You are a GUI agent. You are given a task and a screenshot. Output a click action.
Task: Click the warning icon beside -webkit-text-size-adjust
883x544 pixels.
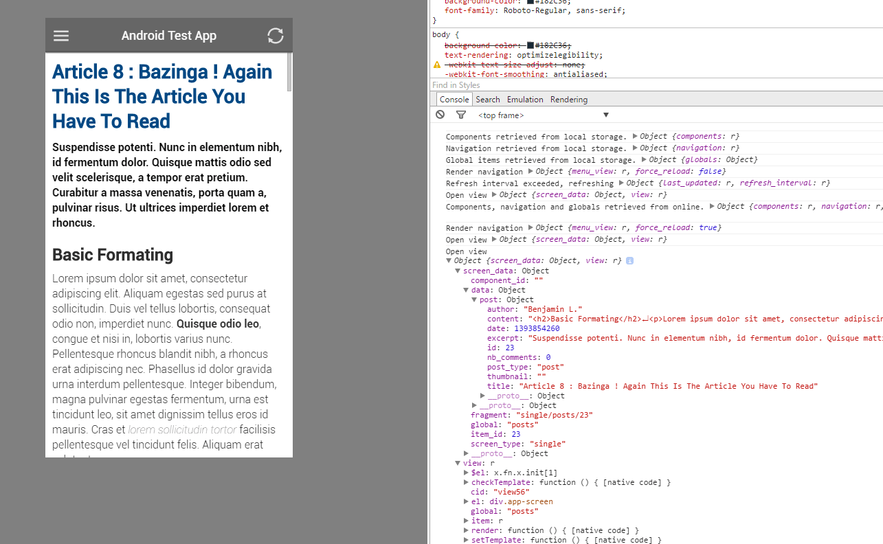coord(436,65)
